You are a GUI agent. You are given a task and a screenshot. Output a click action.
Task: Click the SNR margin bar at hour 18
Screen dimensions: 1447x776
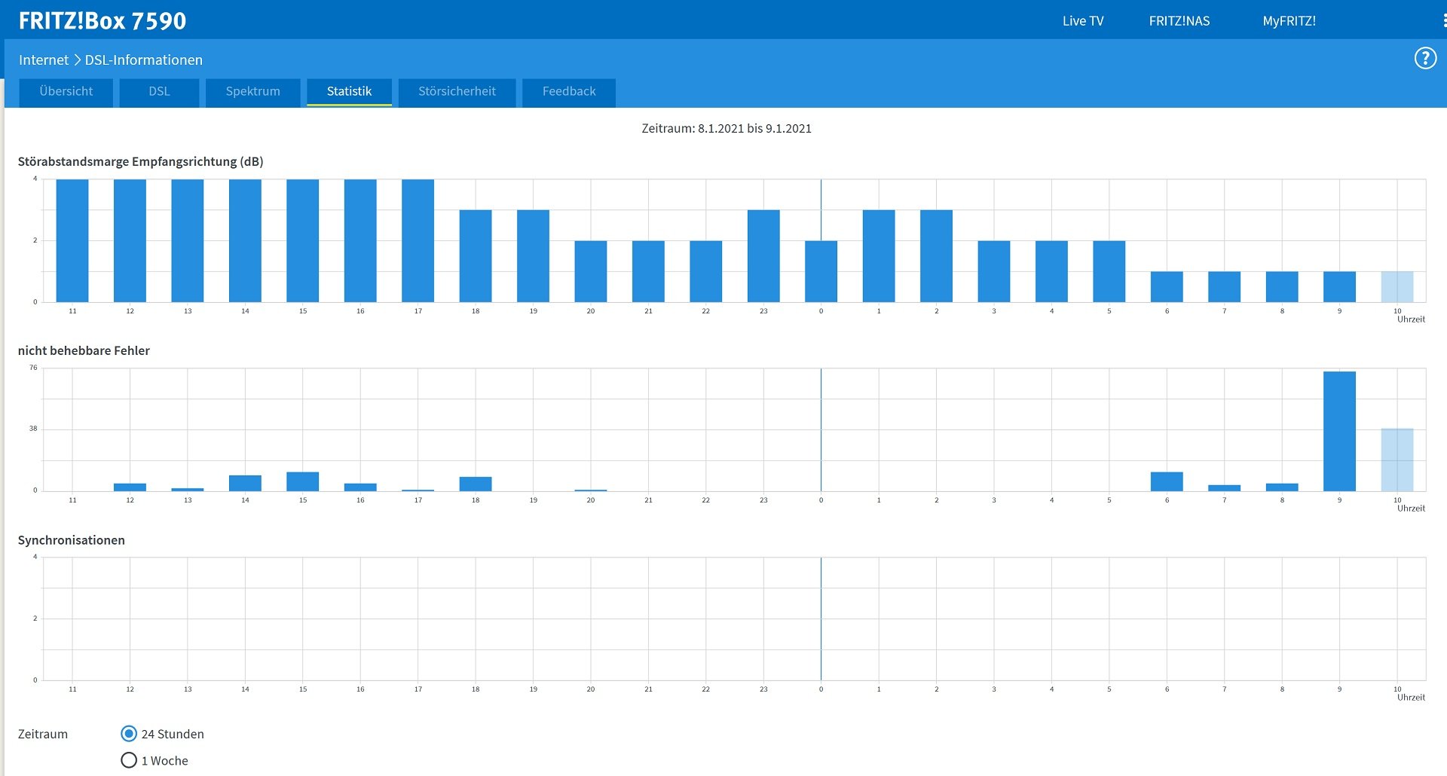[x=476, y=256]
